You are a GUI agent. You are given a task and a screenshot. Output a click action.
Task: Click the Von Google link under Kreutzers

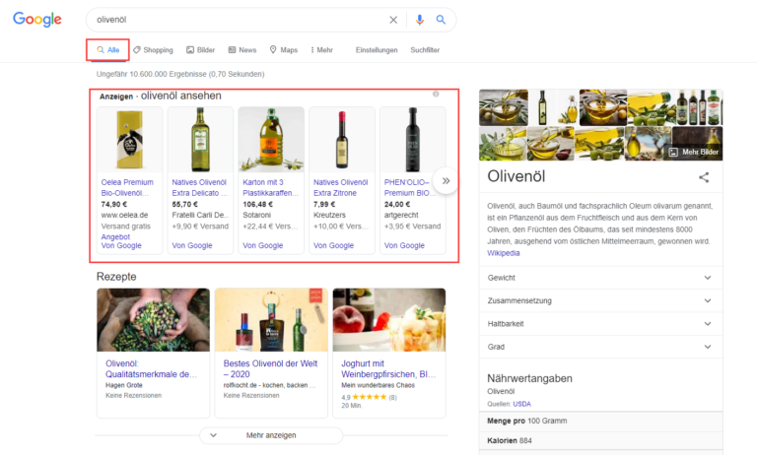(333, 245)
